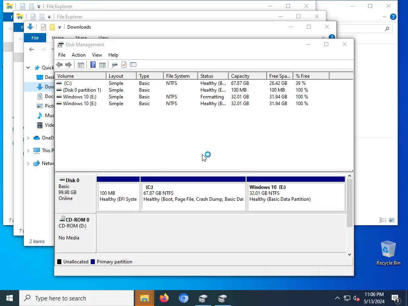Image resolution: width=408 pixels, height=306 pixels.
Task: Click the first Disk Management taskbar icon
Action: click(203, 298)
